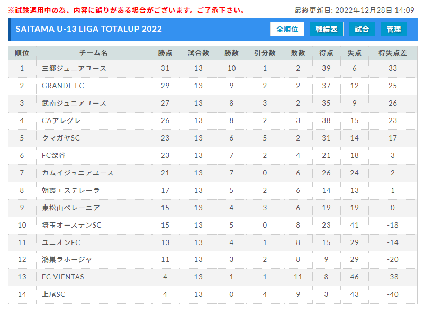Click the SAITAMA U-13 LIGA TOTALUP 2022 title
Image resolution: width=424 pixels, height=309 pixels.
(89, 29)
